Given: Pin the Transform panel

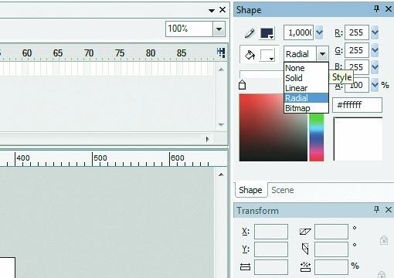Looking at the screenshot, I should tap(376, 209).
